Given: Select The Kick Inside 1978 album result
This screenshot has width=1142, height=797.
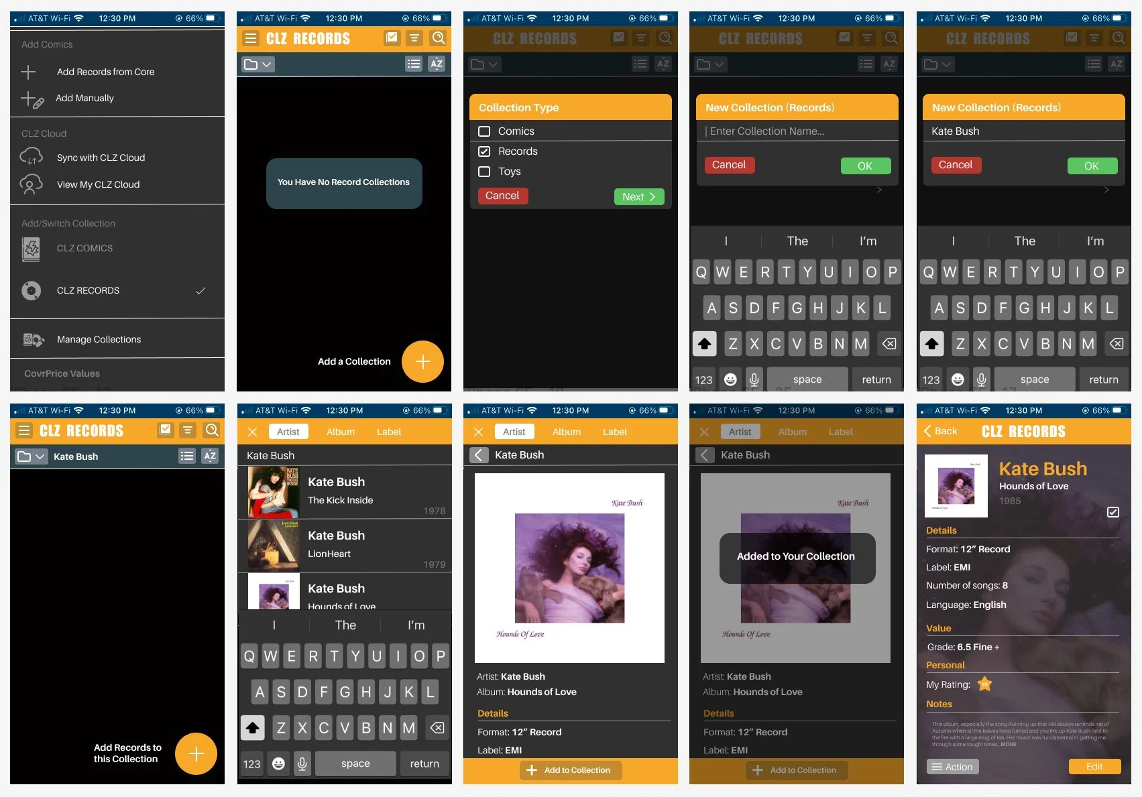Looking at the screenshot, I should point(345,492).
